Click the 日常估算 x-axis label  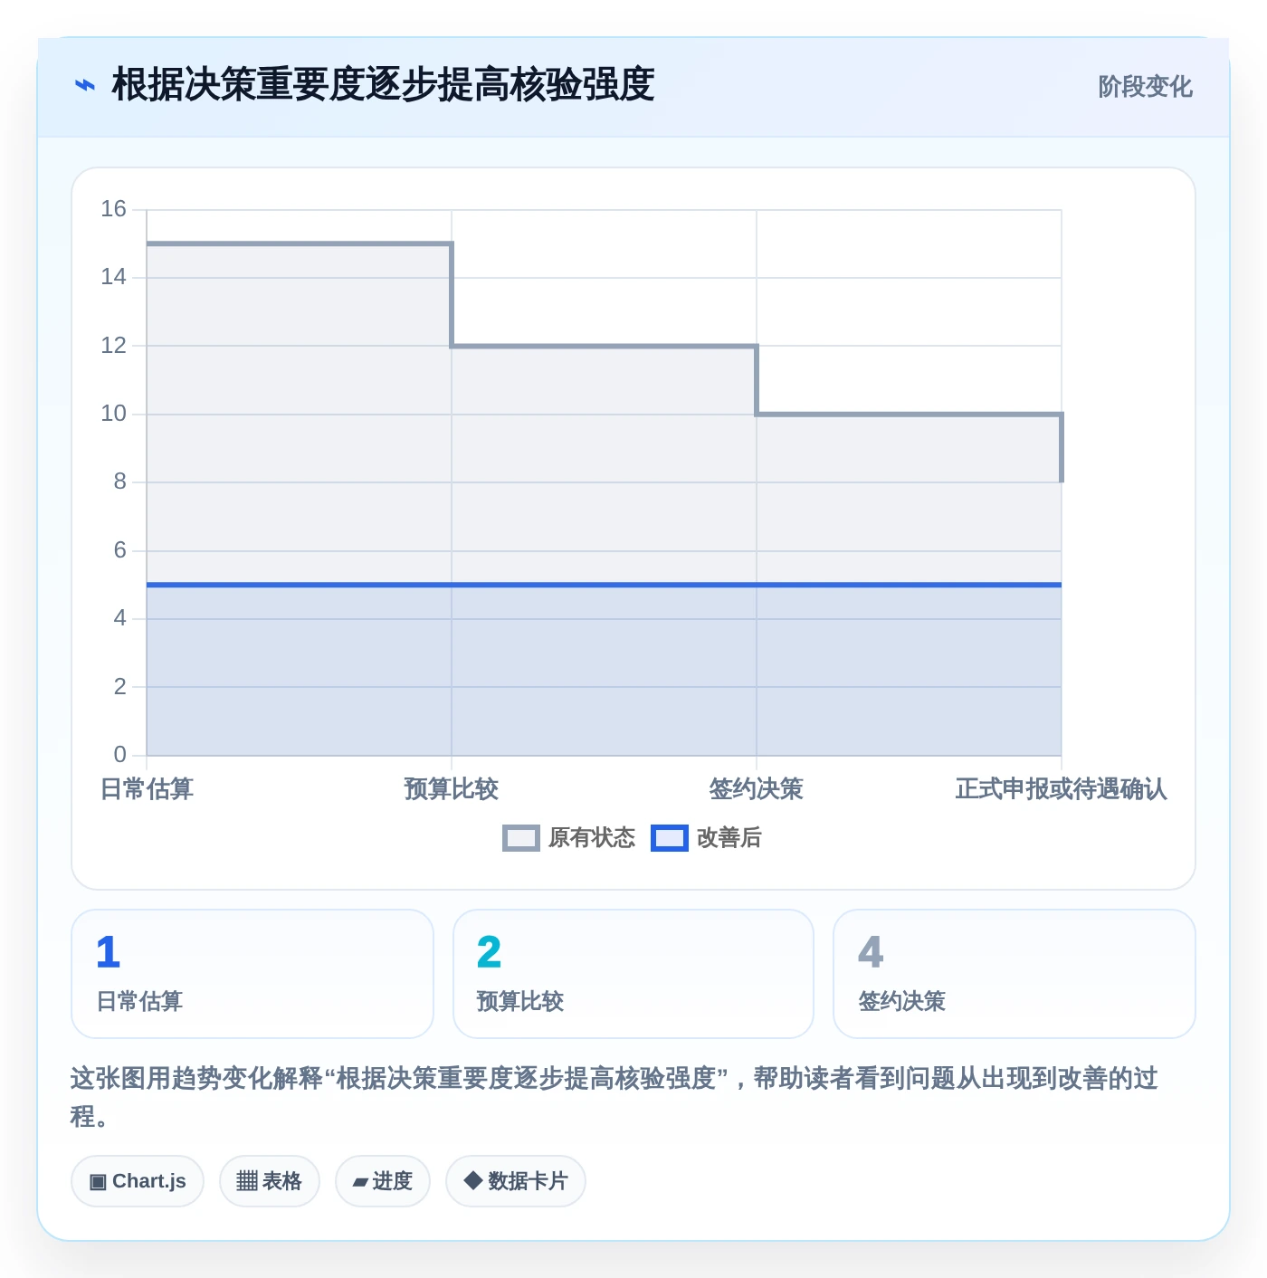147,789
